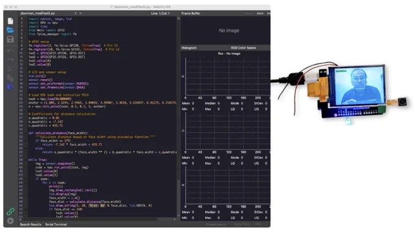Collapse the else block at line 35
Screen dimensions: 415x234
26,148
